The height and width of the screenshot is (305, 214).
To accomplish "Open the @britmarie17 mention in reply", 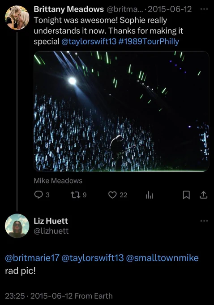I will (32, 258).
